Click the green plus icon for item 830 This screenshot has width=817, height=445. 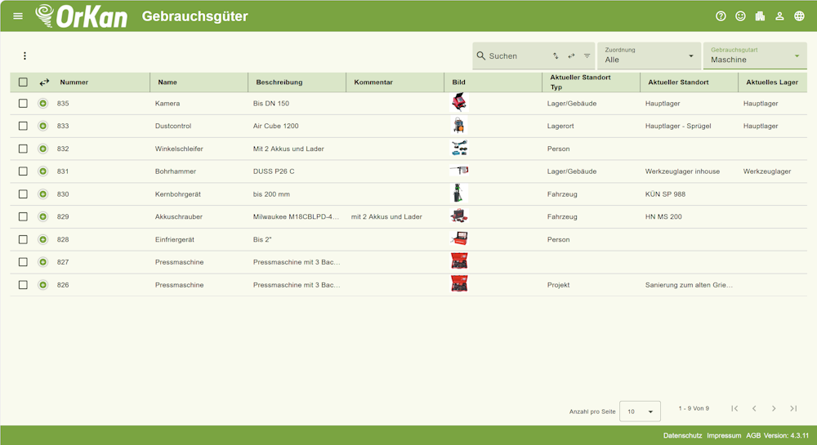(42, 194)
